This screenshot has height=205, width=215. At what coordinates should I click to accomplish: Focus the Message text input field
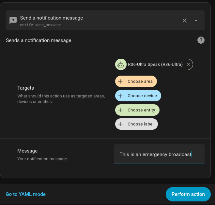pos(159,154)
